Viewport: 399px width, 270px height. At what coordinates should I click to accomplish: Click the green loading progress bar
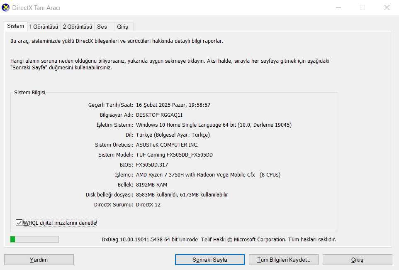(34, 239)
